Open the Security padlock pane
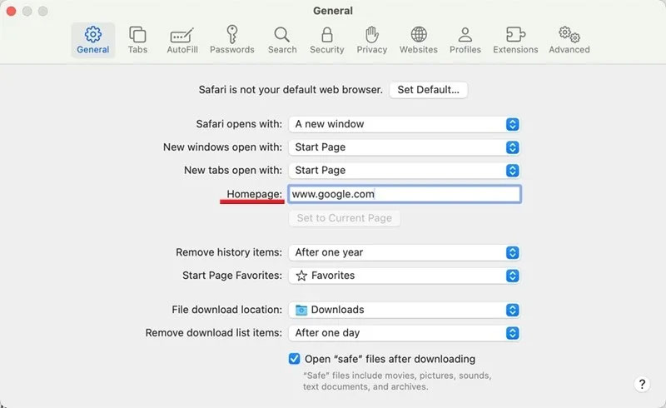This screenshot has width=666, height=408. coord(326,40)
